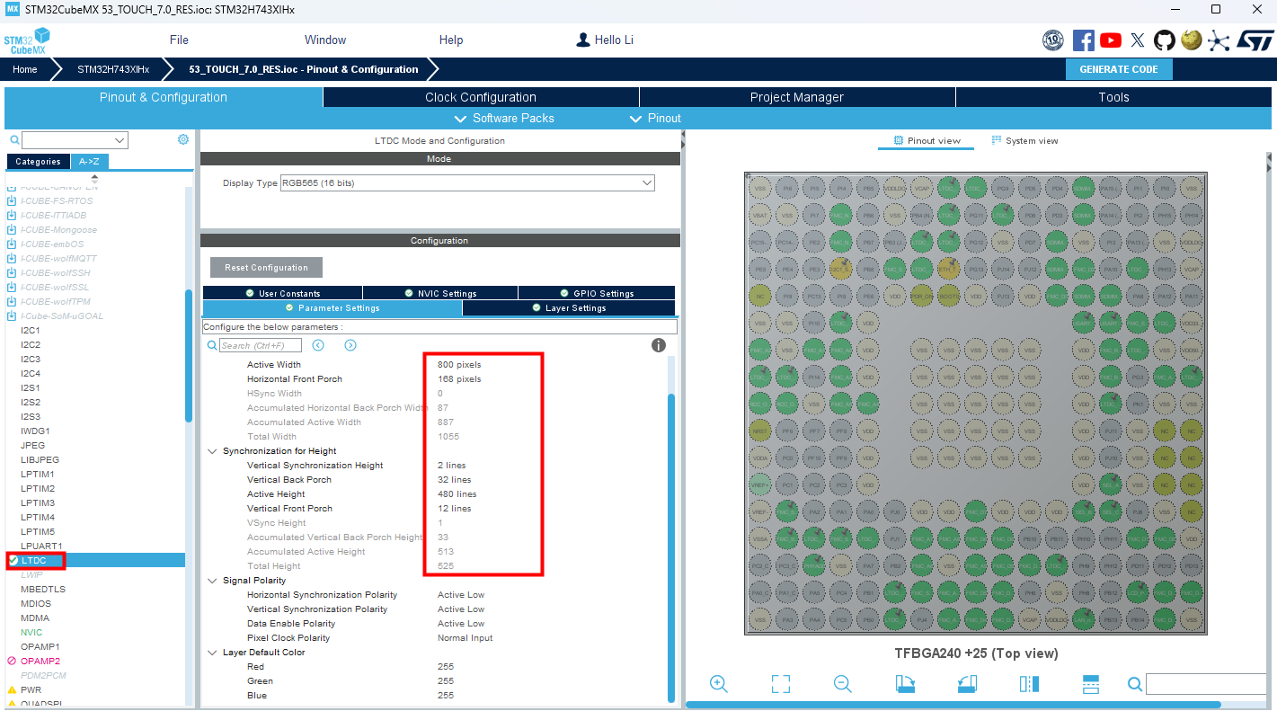Image resolution: width=1277 pixels, height=711 pixels.
Task: Click the pin search magnifier icon
Action: tap(1135, 685)
